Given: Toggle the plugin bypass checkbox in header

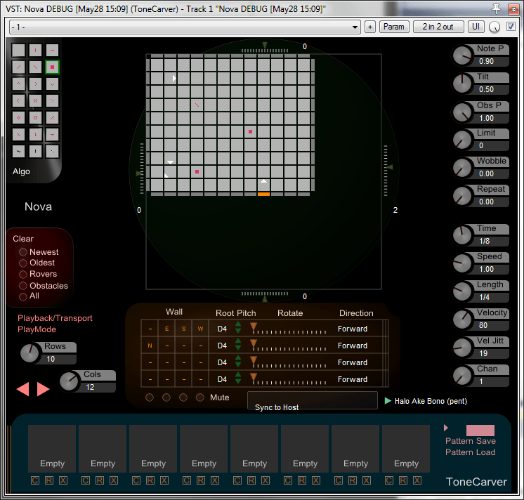Looking at the screenshot, I should 511,27.
